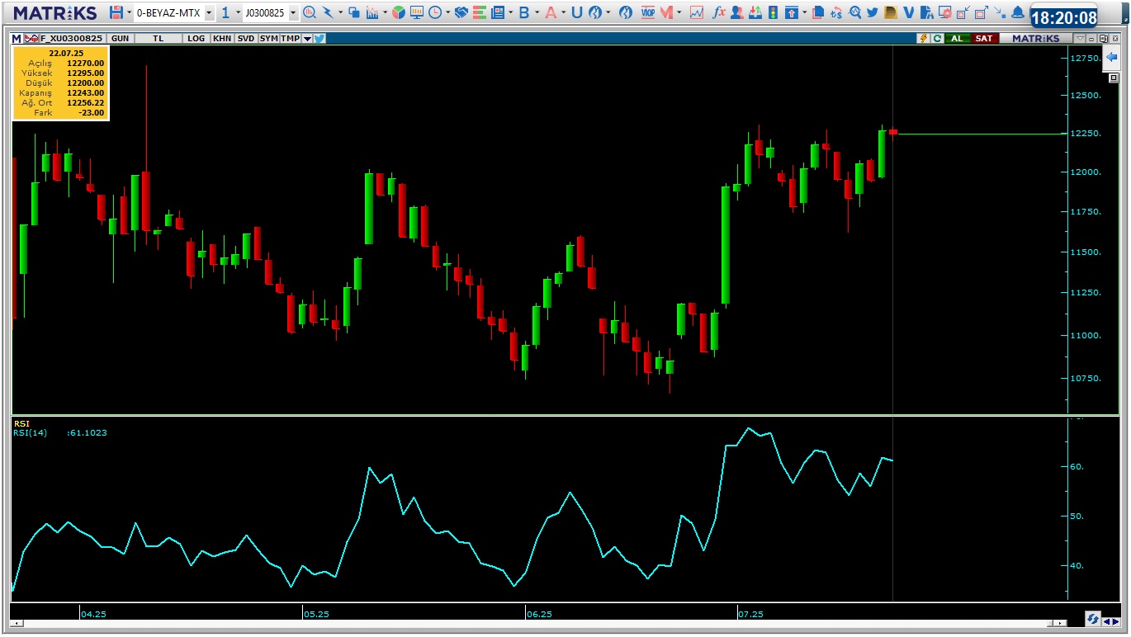Image resolution: width=1131 pixels, height=637 pixels.
Task: Click the magnifier chart search icon
Action: pos(310,12)
